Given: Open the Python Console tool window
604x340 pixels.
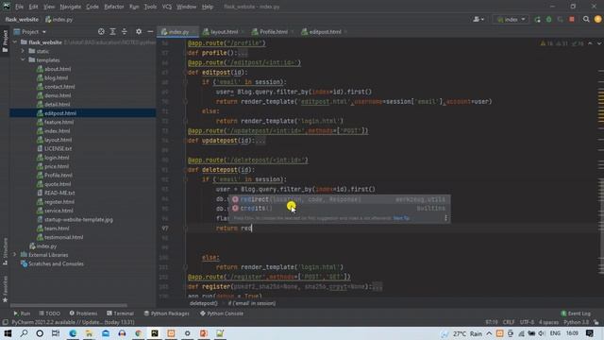Looking at the screenshot, I should [x=222, y=314].
